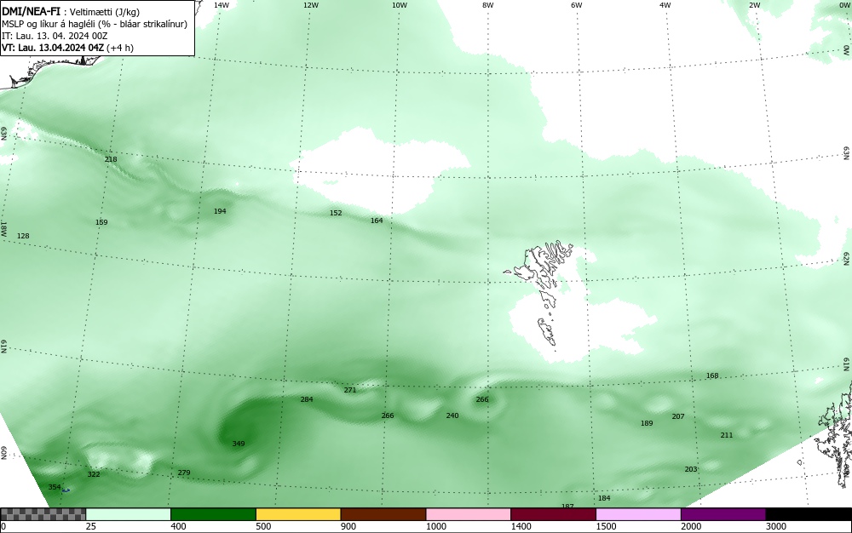Viewport: 852px width, 533px height.
Task: Click the legend scale number 25
Action: click(x=91, y=526)
